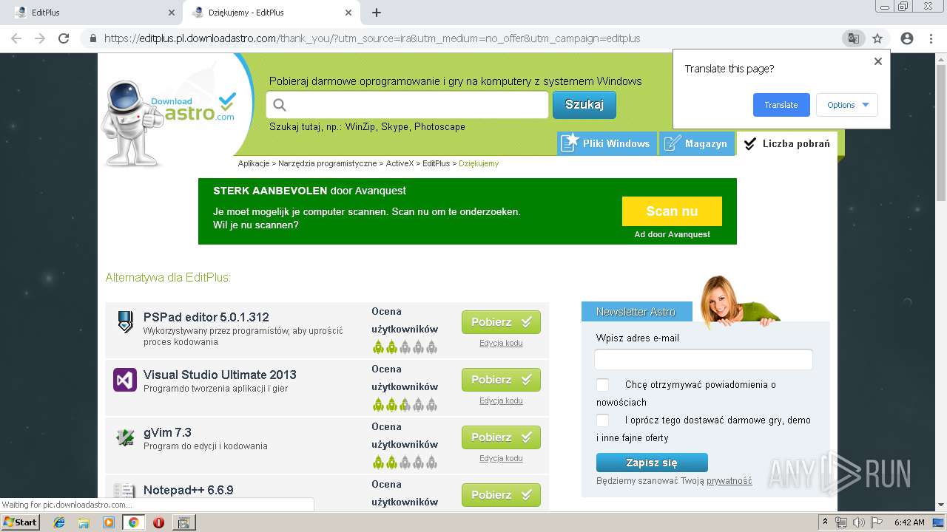Click Pobierz for Visual Studio Ultimate 2013
Viewport: 947px width, 532px height.
[501, 380]
